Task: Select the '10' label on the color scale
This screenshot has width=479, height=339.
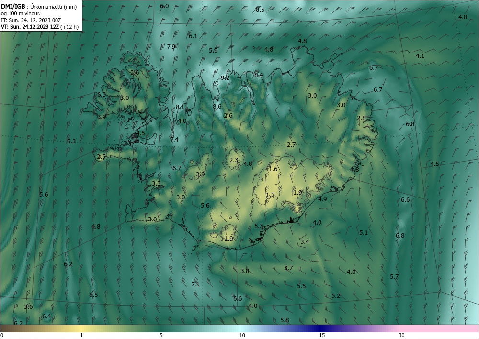Action: click(242, 336)
